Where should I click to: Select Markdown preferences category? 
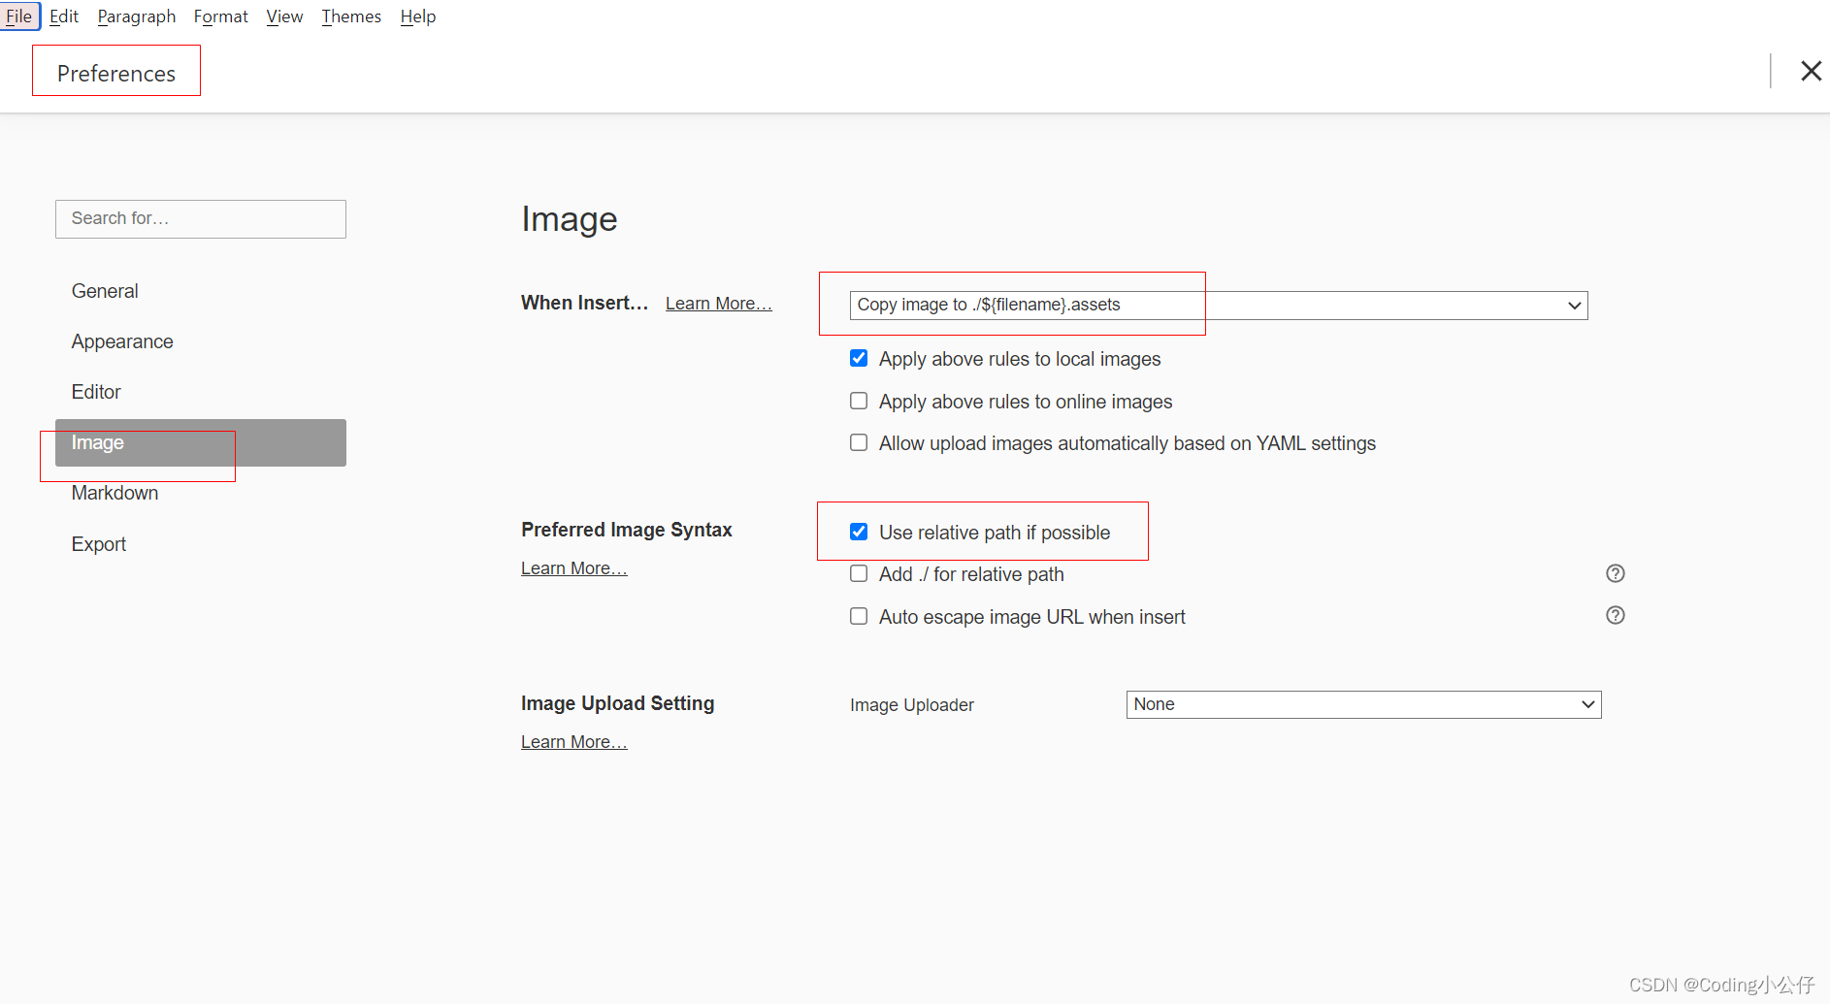tap(201, 493)
